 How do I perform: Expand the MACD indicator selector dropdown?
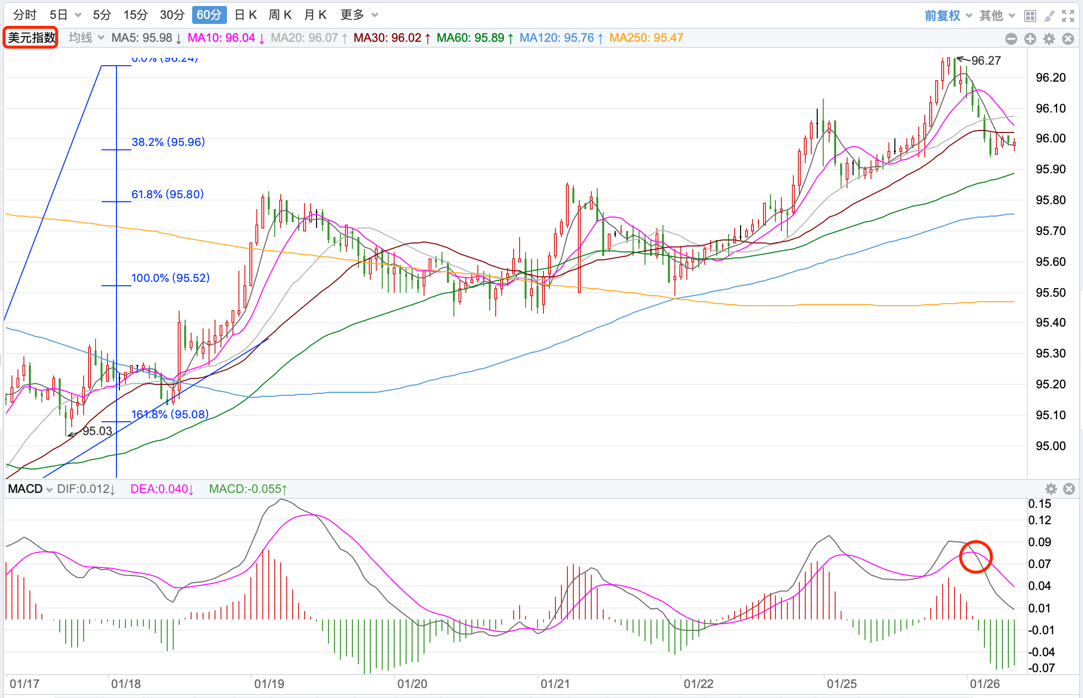30,489
